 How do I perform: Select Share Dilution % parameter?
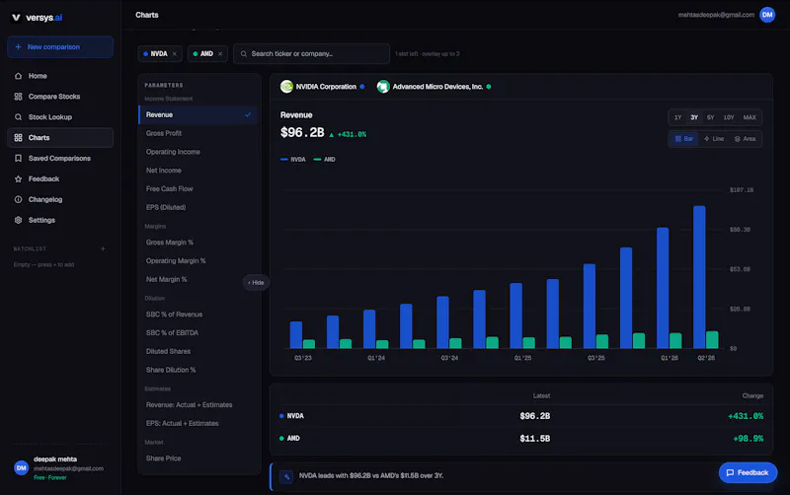pos(197,370)
